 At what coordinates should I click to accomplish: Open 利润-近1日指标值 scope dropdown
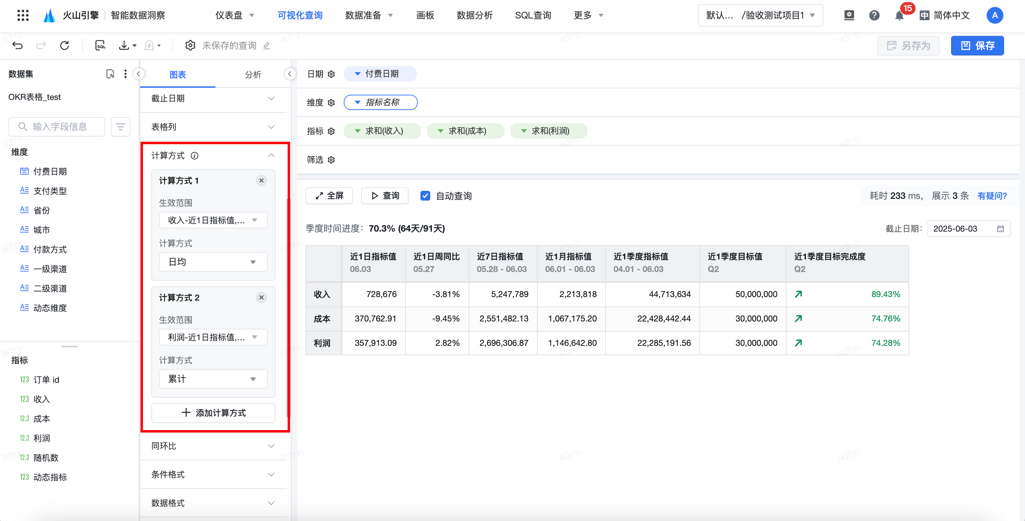click(x=213, y=337)
